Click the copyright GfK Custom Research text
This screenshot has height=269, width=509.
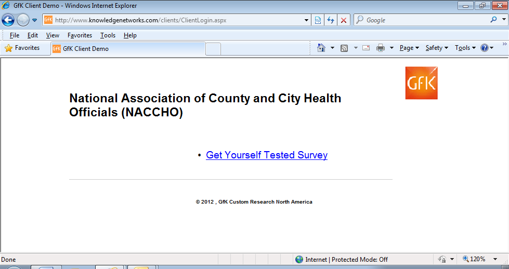(x=254, y=202)
